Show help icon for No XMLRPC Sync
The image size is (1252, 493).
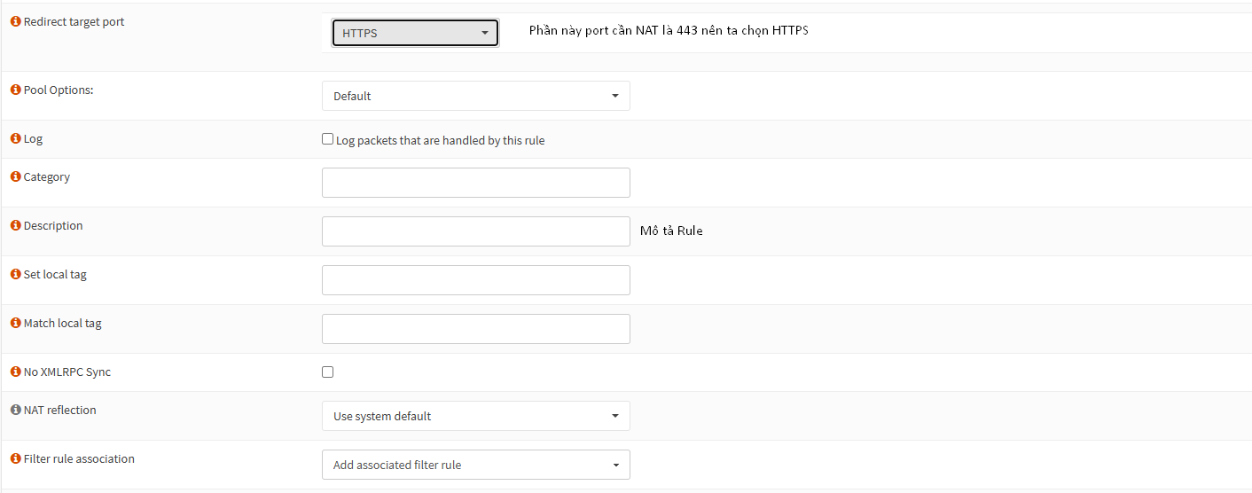[x=15, y=372]
